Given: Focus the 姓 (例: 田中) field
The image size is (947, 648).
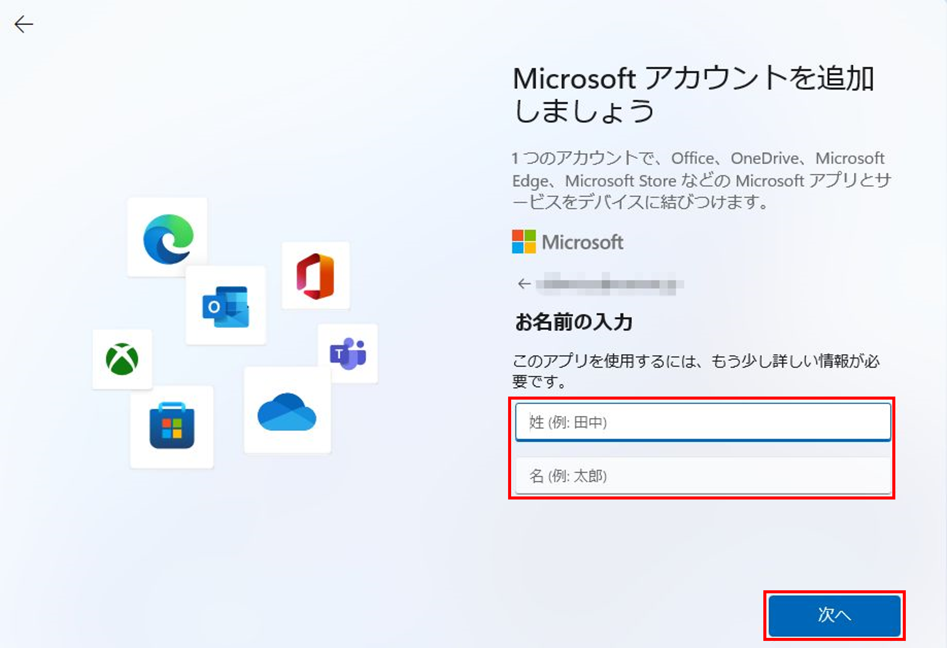Looking at the screenshot, I should point(703,422).
